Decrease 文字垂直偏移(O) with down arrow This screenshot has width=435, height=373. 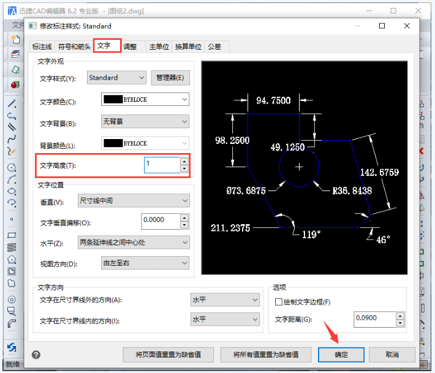pos(184,225)
